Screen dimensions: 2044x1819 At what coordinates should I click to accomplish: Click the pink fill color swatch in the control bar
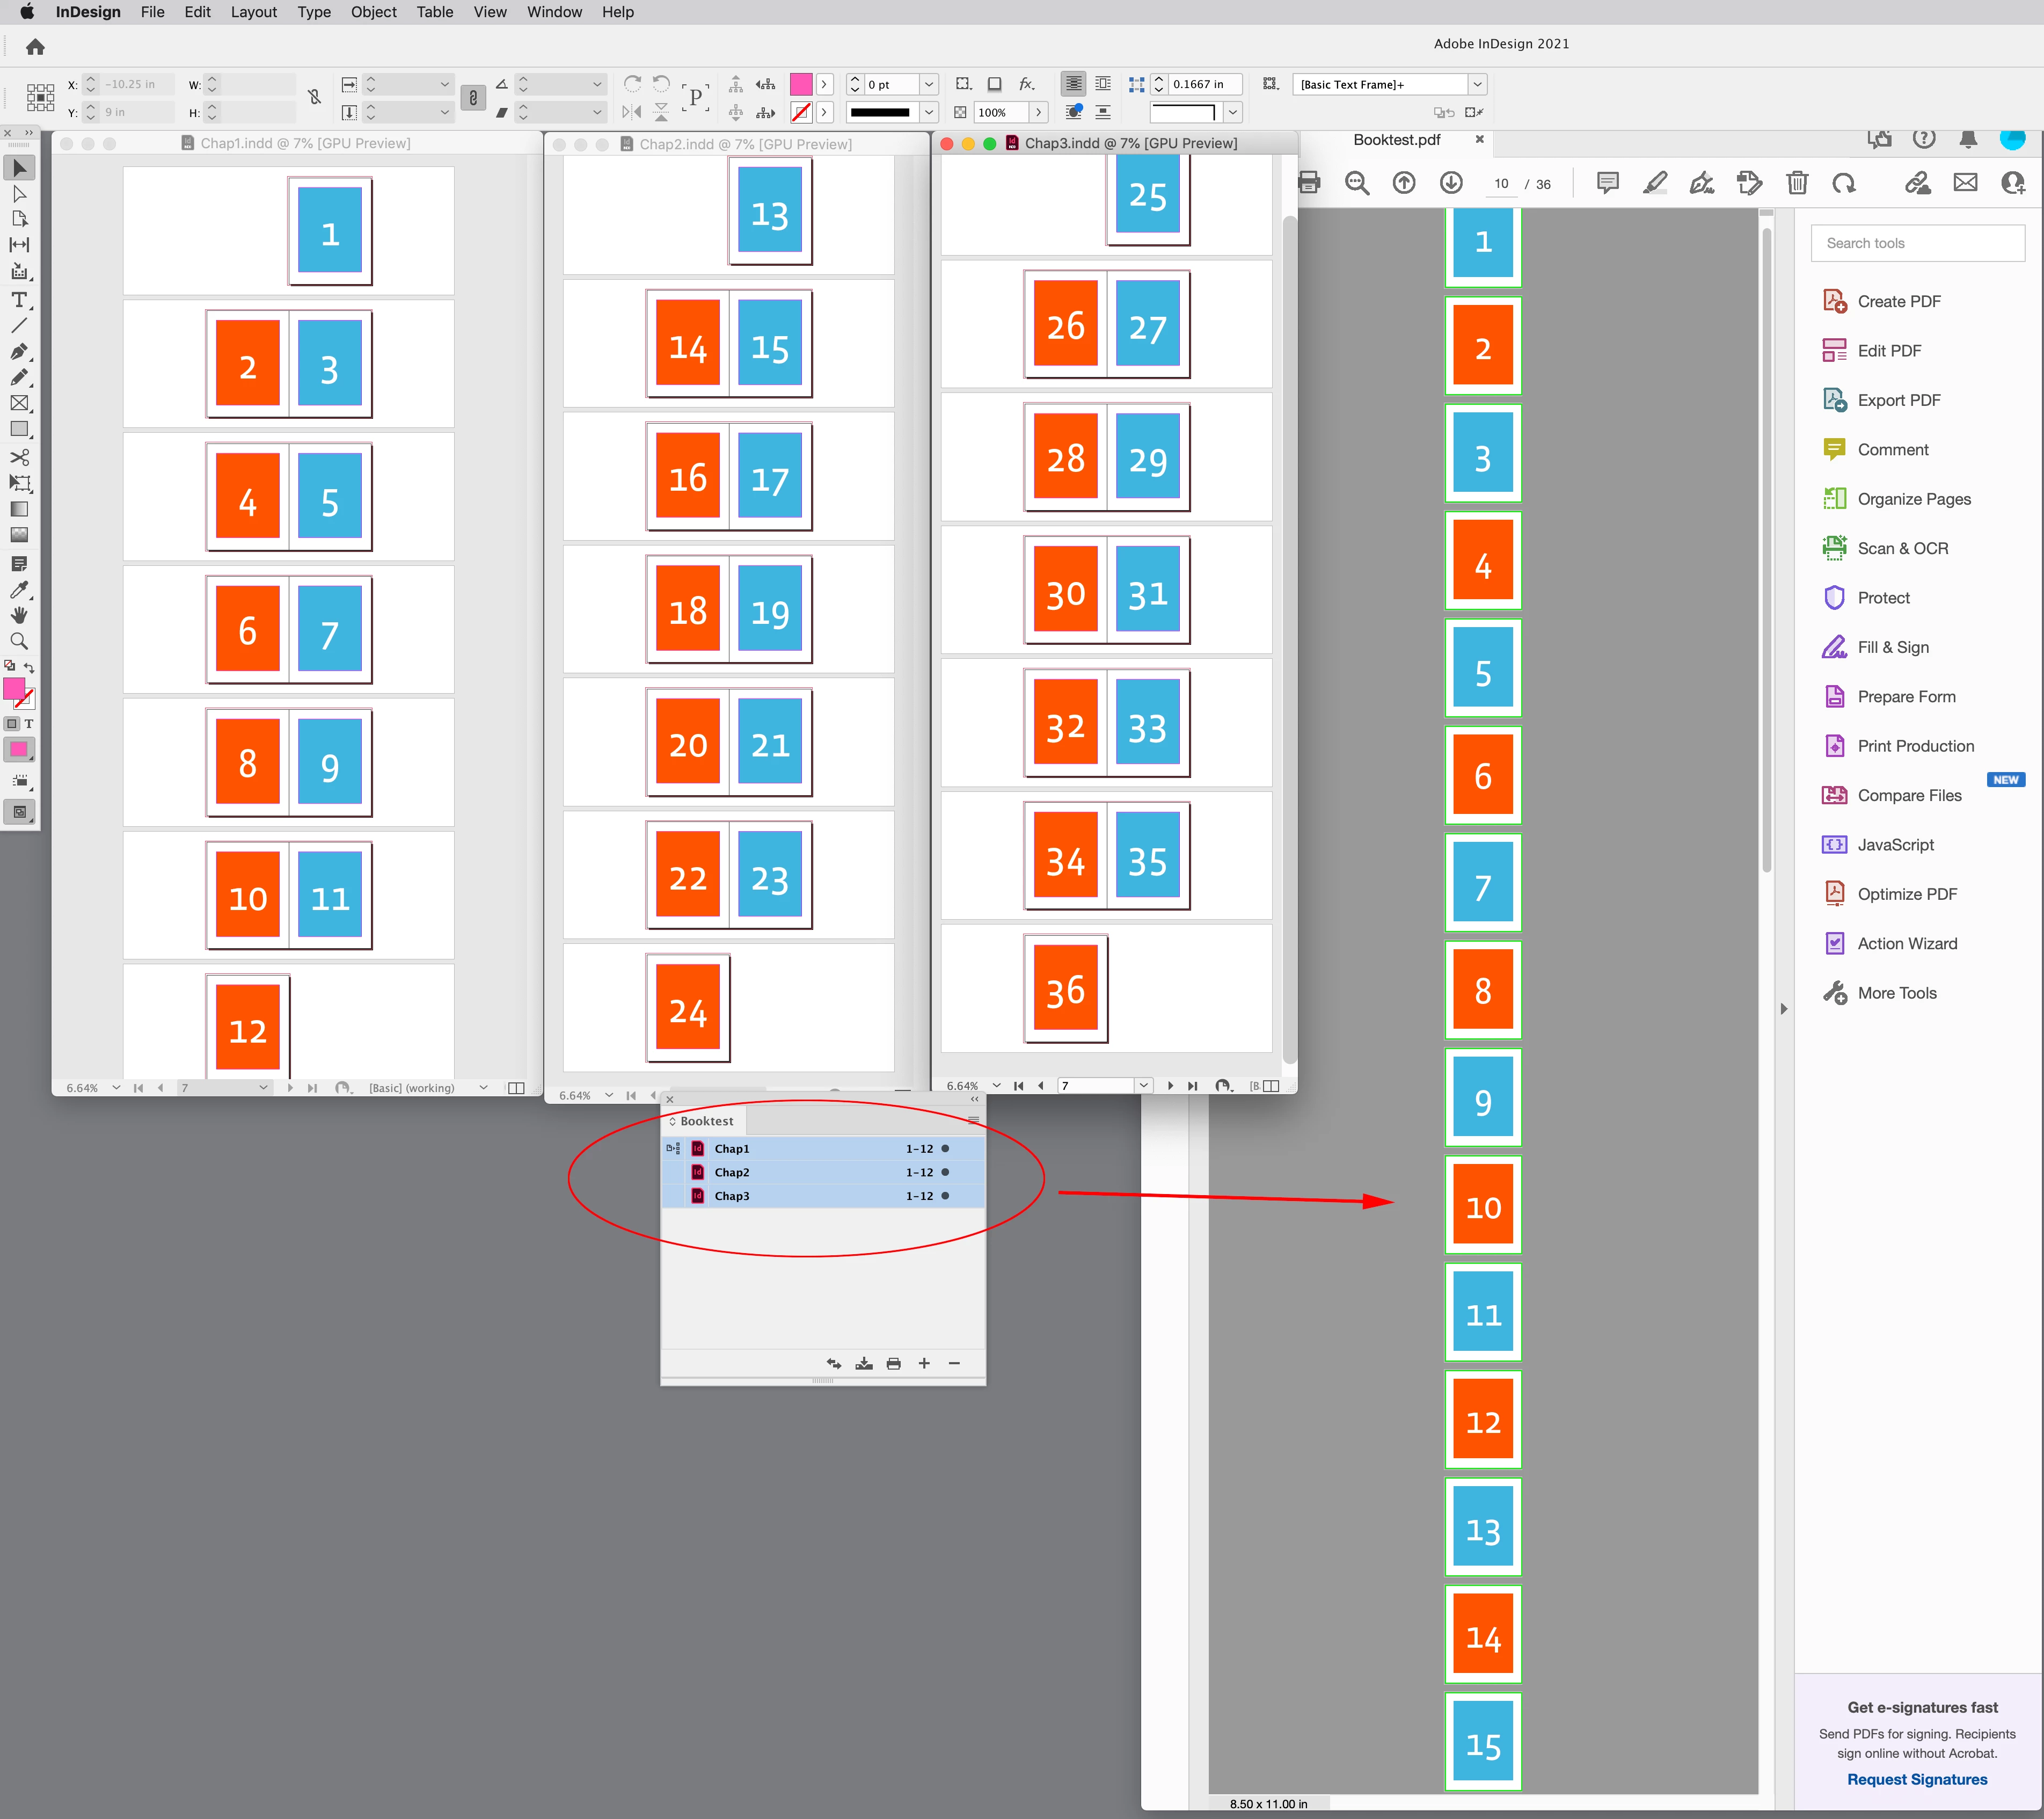pos(801,85)
